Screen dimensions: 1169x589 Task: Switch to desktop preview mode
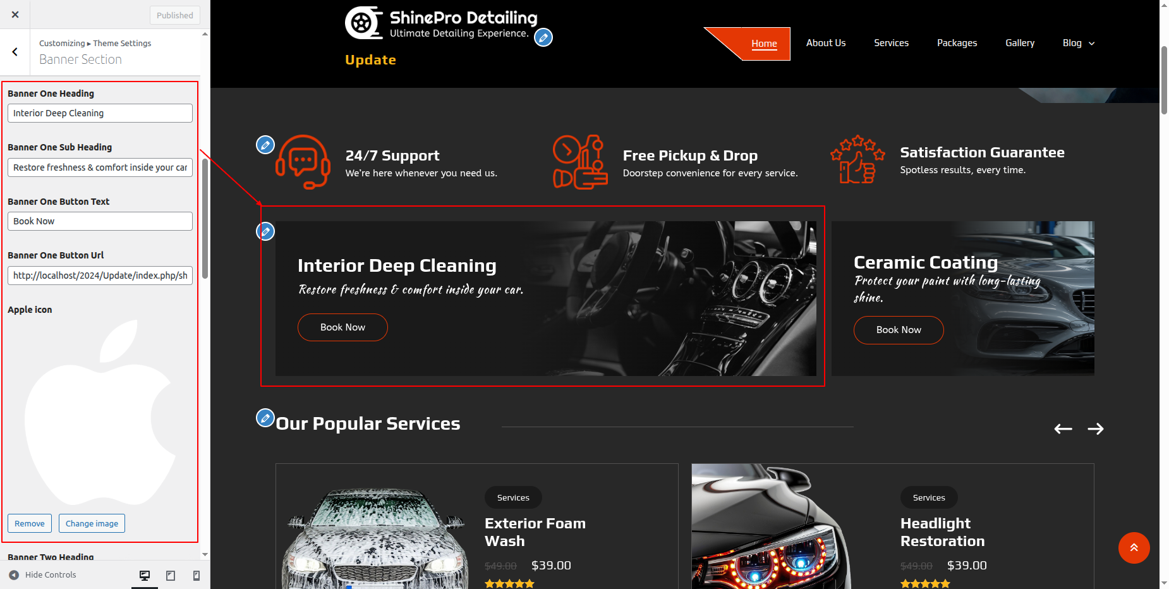(x=145, y=575)
